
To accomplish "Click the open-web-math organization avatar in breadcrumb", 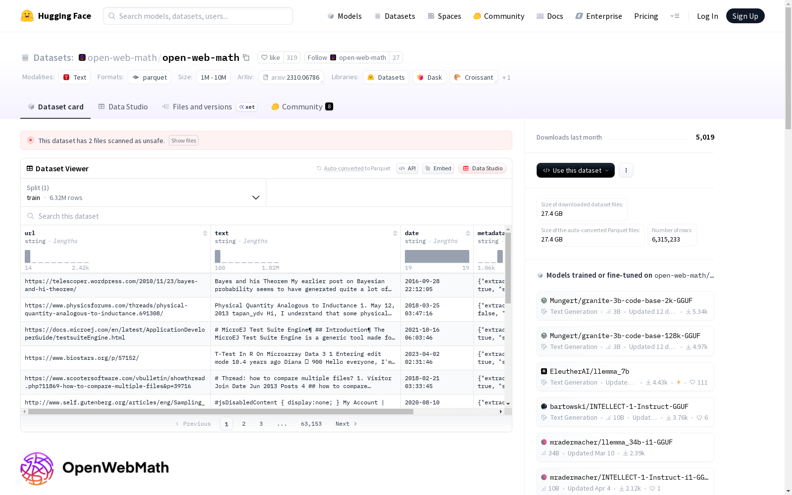I will pos(82,57).
